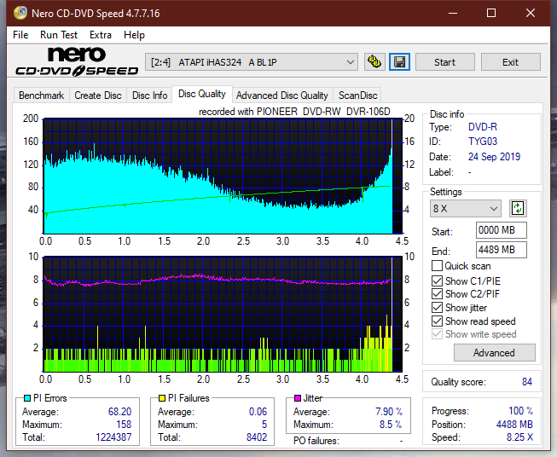Click the recorded with PIONEER DVR-106D text

pos(294,112)
